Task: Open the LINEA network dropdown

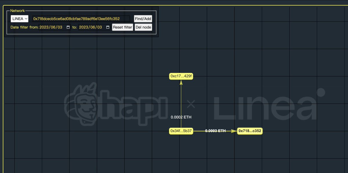Action: click(x=19, y=19)
